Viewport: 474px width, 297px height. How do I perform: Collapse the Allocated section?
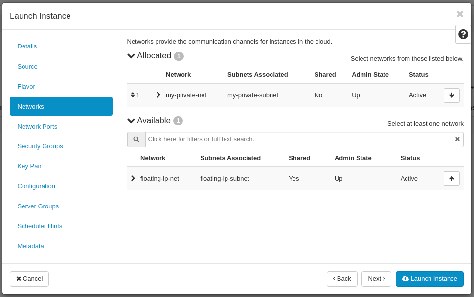click(x=131, y=56)
